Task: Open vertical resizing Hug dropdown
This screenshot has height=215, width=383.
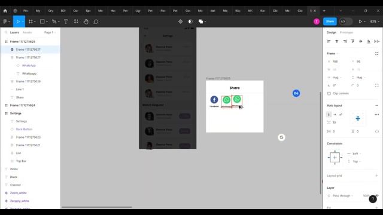Action: tap(361, 78)
